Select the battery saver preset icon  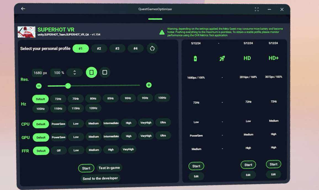point(195,58)
